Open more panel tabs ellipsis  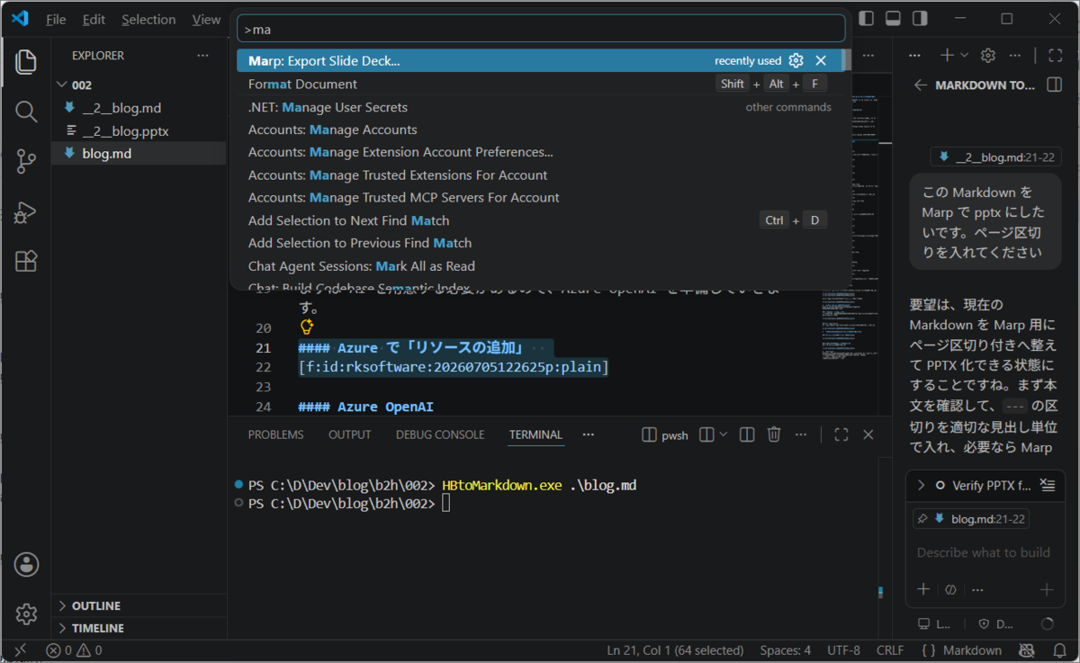coord(588,435)
